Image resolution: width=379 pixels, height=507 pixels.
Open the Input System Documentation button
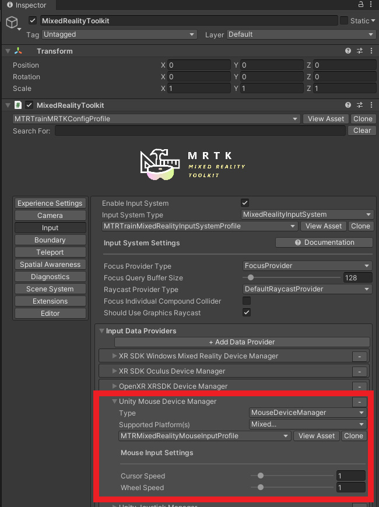point(324,242)
